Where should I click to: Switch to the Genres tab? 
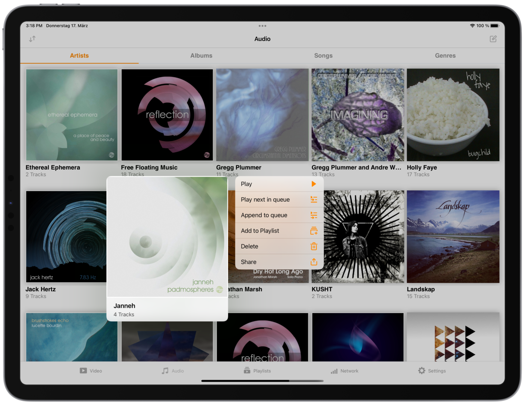coord(445,55)
